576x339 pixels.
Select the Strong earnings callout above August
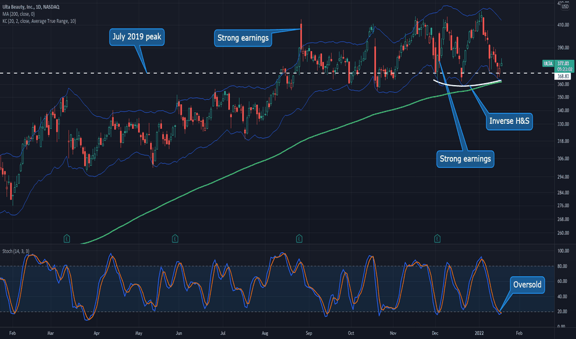[x=243, y=38]
